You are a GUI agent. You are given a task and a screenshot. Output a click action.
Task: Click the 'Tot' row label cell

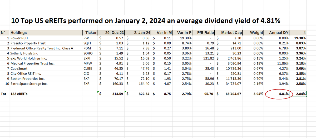5,94
